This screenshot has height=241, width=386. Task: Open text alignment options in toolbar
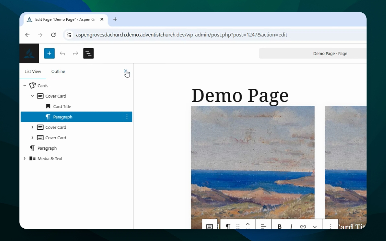(x=263, y=226)
